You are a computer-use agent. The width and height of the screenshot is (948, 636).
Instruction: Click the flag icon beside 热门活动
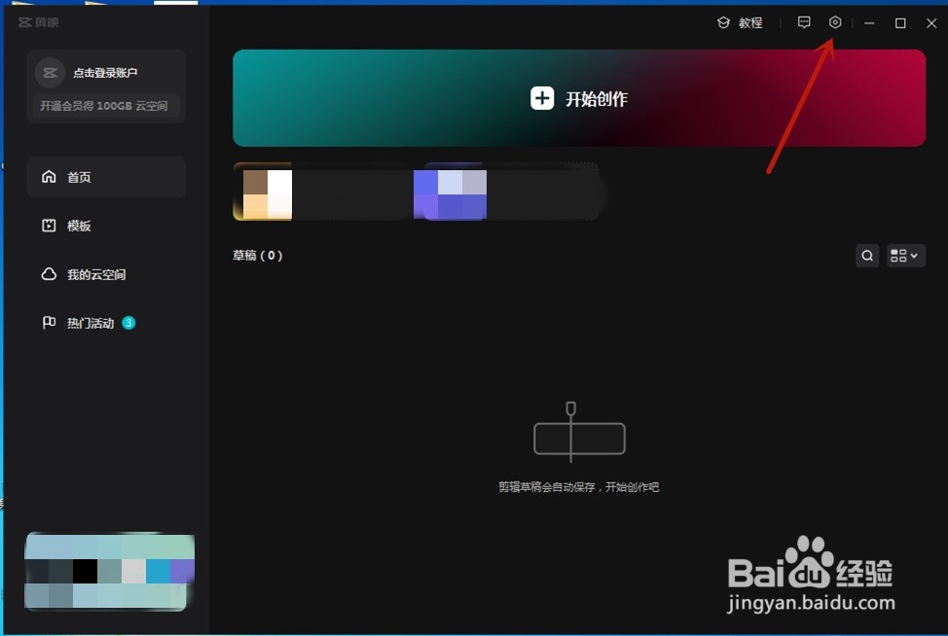pyautogui.click(x=49, y=323)
